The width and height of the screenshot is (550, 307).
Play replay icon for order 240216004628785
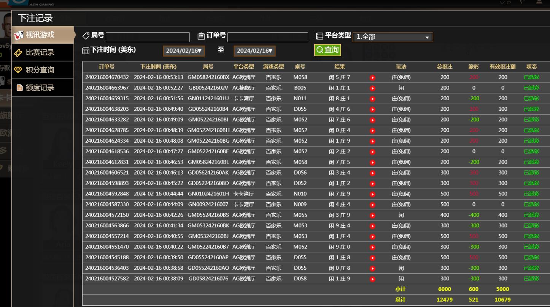click(x=372, y=131)
